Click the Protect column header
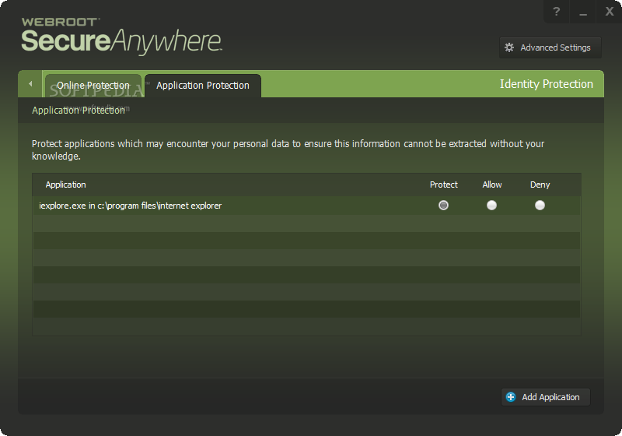 click(443, 185)
